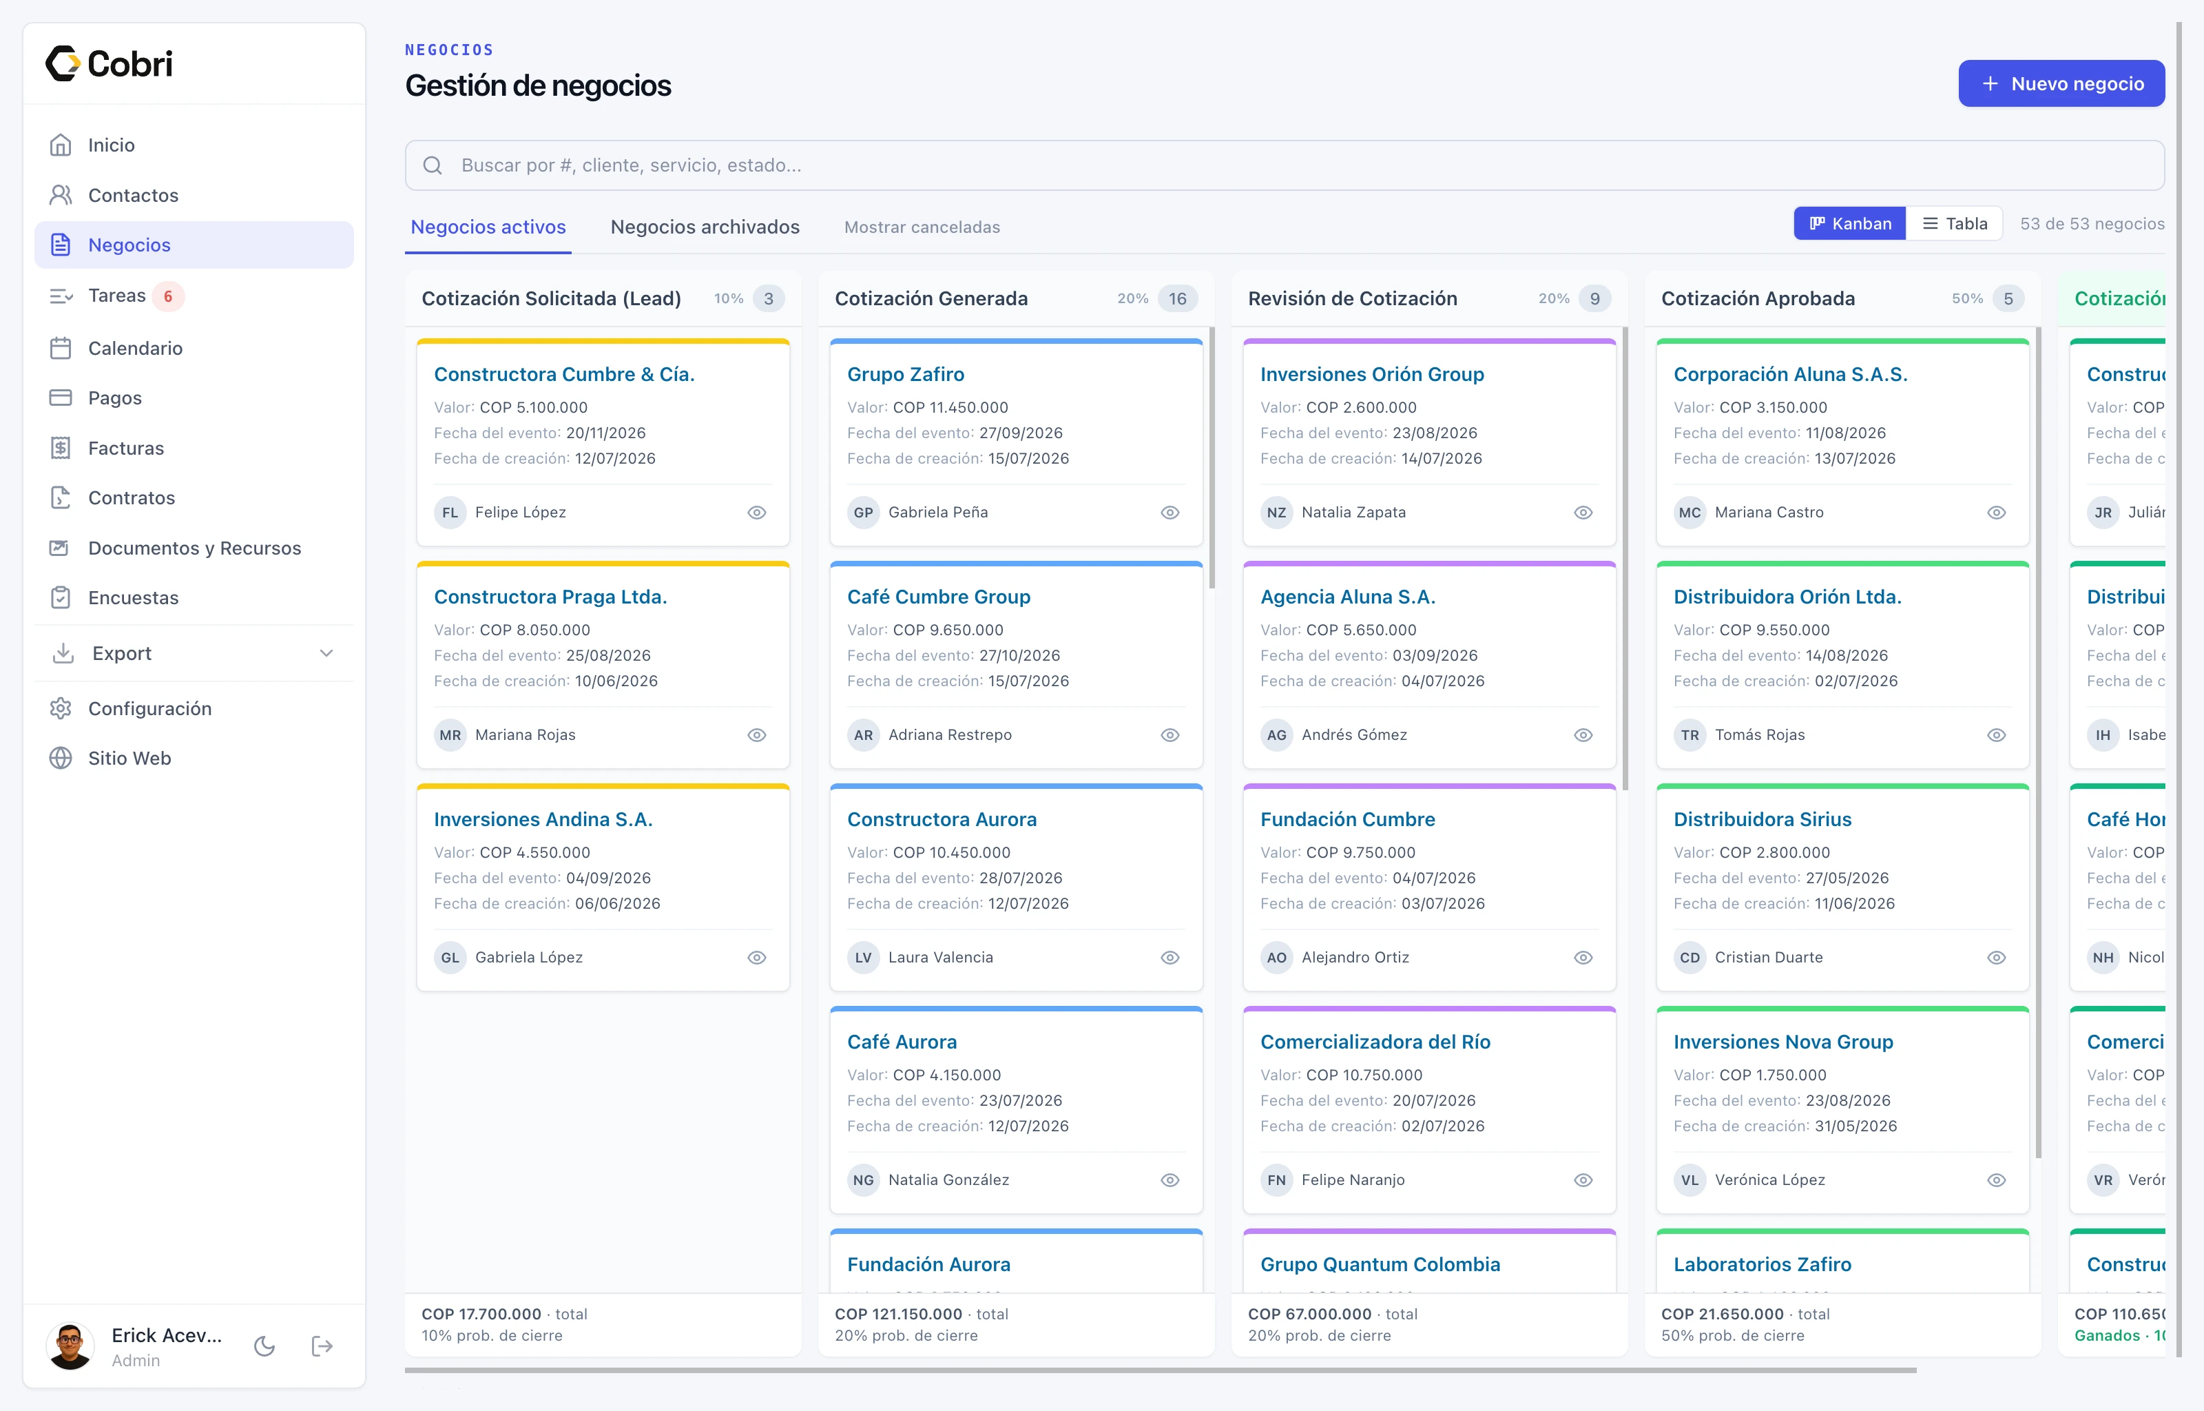This screenshot has width=2204, height=1411.
Task: Click the logout icon beside Admin
Action: click(x=322, y=1346)
